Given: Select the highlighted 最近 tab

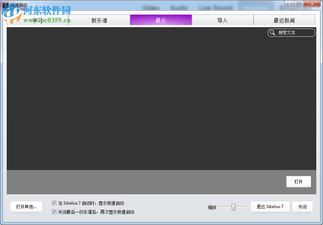Looking at the screenshot, I should click(x=161, y=20).
